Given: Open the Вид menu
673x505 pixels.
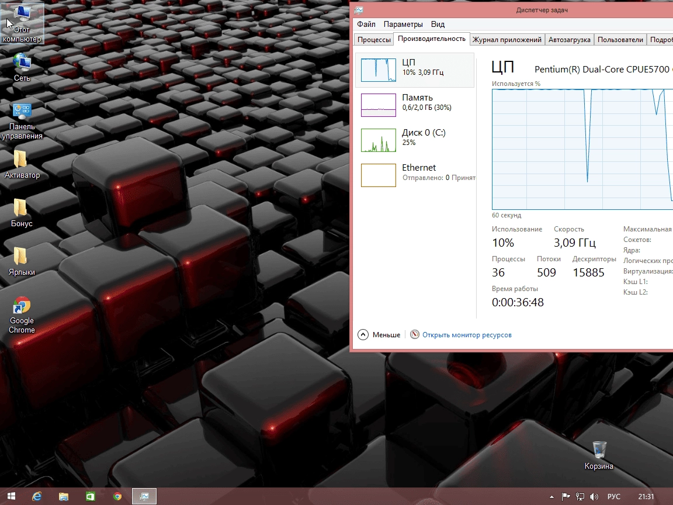Looking at the screenshot, I should 438,24.
